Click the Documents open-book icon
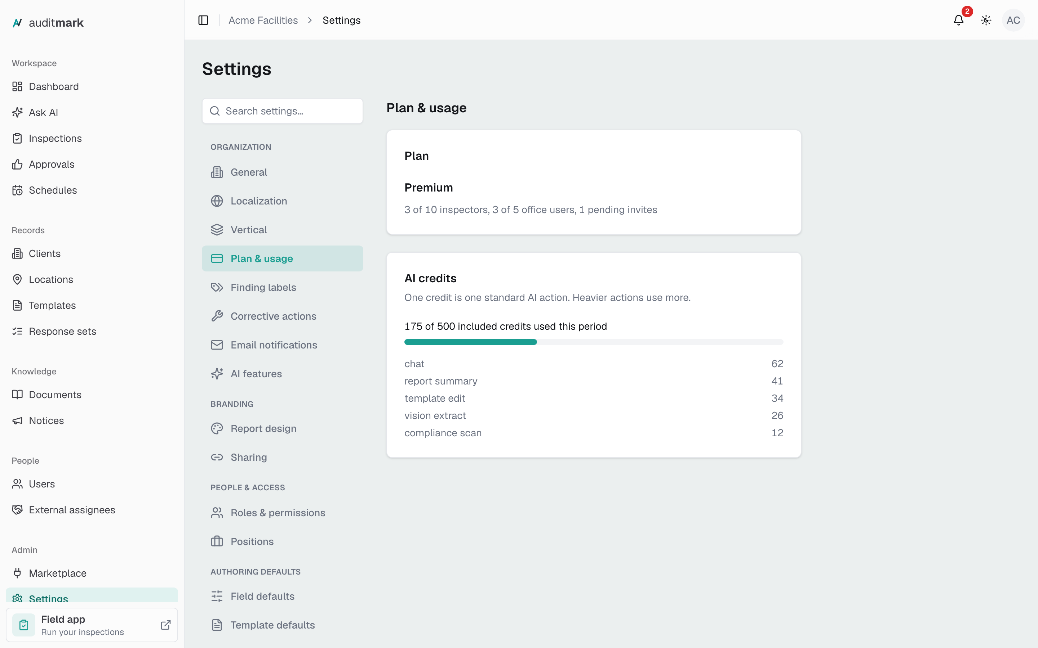Image resolution: width=1038 pixels, height=648 pixels. [17, 395]
